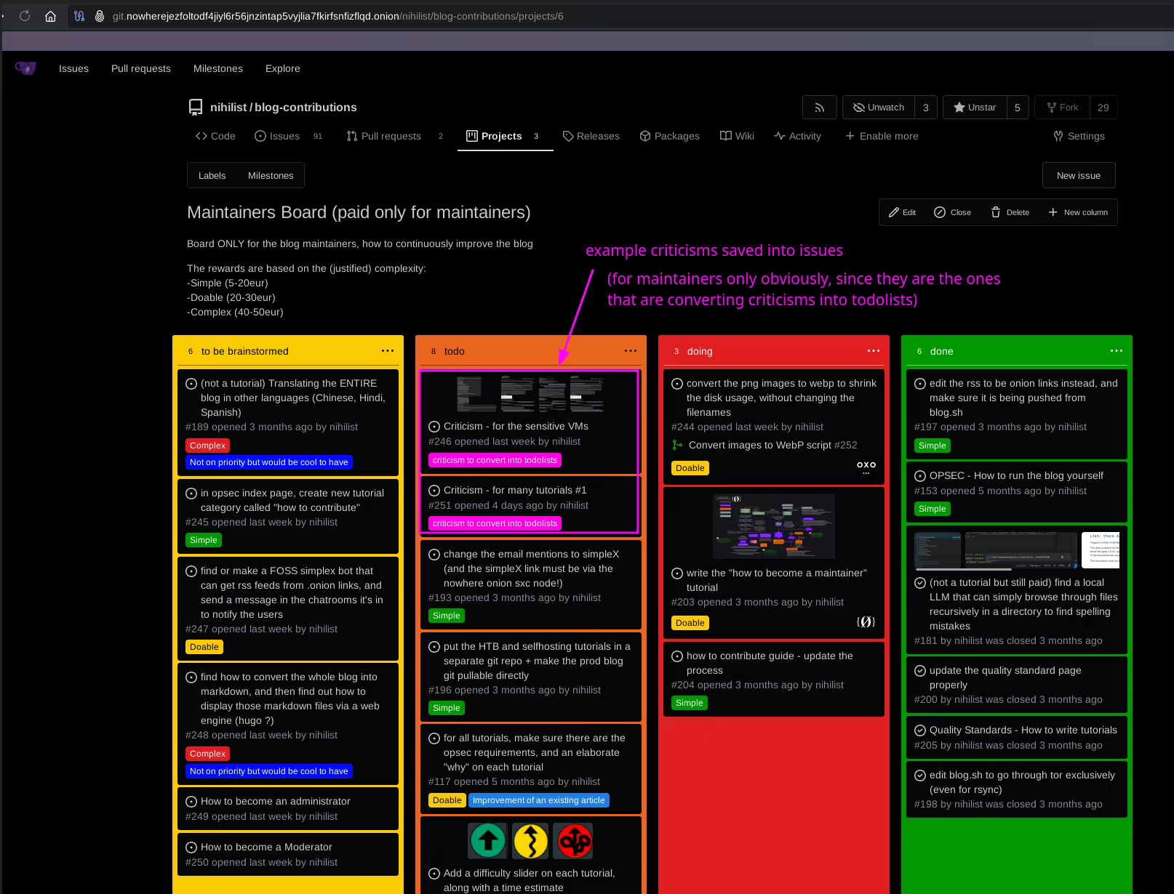Click the browser reload icon
Viewport: 1174px width, 894px height.
25,16
